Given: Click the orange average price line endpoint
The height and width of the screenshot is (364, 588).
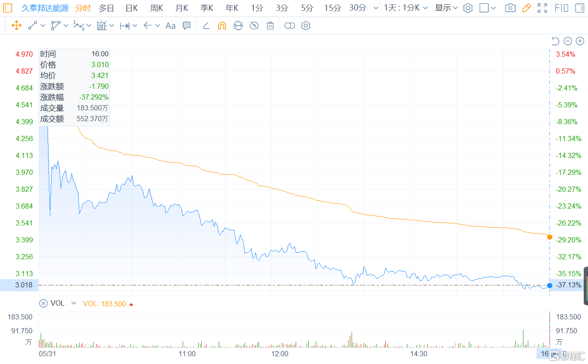Looking at the screenshot, I should coord(549,237).
